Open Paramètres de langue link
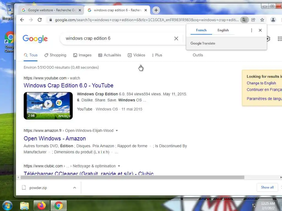This screenshot has height=211, width=282. (264, 99)
